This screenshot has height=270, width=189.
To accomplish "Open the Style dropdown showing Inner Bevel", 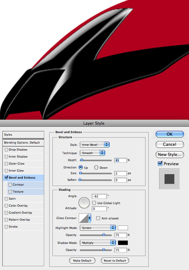I will pos(94,145).
